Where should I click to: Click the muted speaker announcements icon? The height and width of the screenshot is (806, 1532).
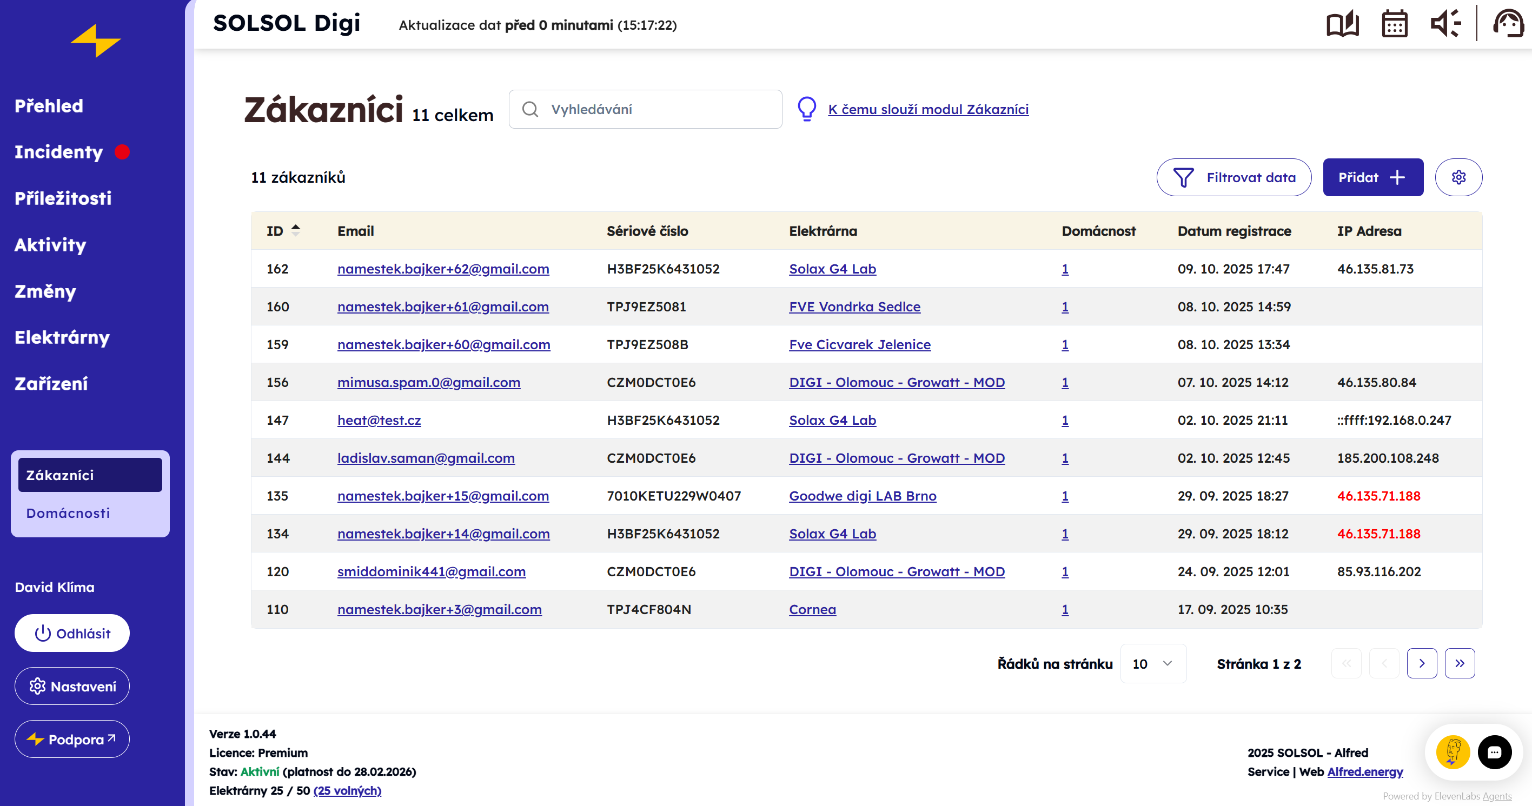click(1445, 24)
